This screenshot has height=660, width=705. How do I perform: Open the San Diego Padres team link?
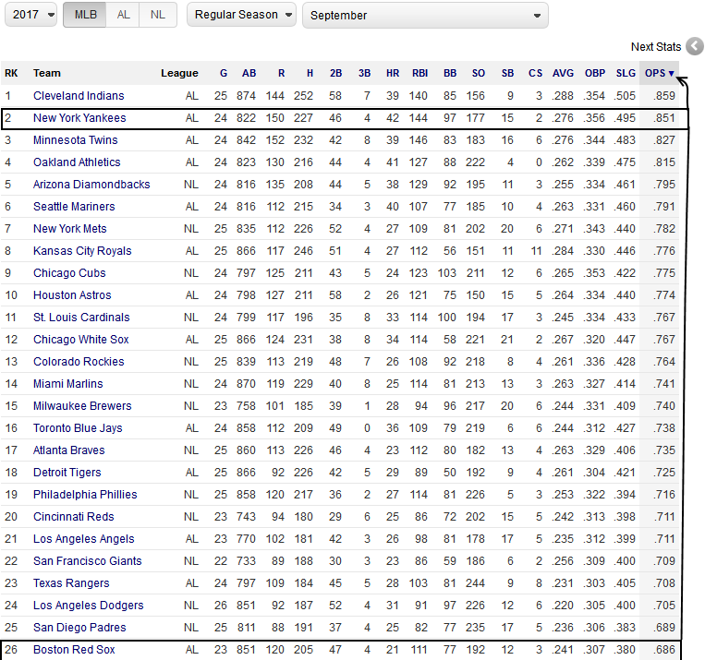(x=79, y=628)
